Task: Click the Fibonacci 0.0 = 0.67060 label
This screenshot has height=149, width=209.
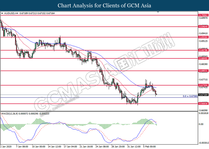Action: pyautogui.click(x=190, y=96)
